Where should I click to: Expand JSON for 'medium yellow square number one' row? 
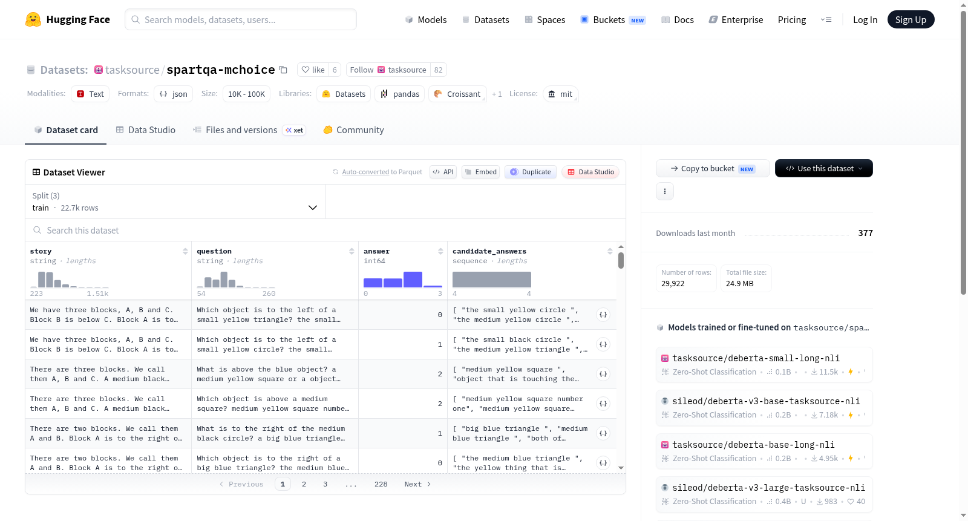tap(603, 404)
